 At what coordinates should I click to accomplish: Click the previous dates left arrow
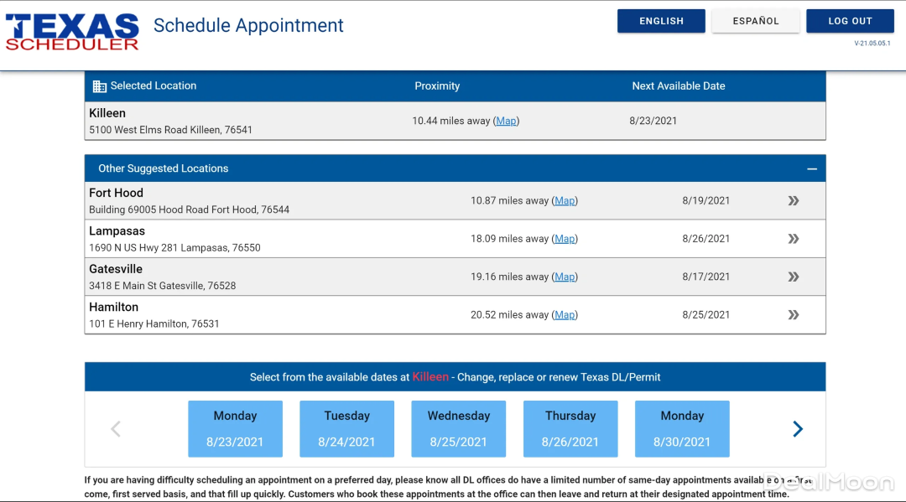(x=116, y=429)
